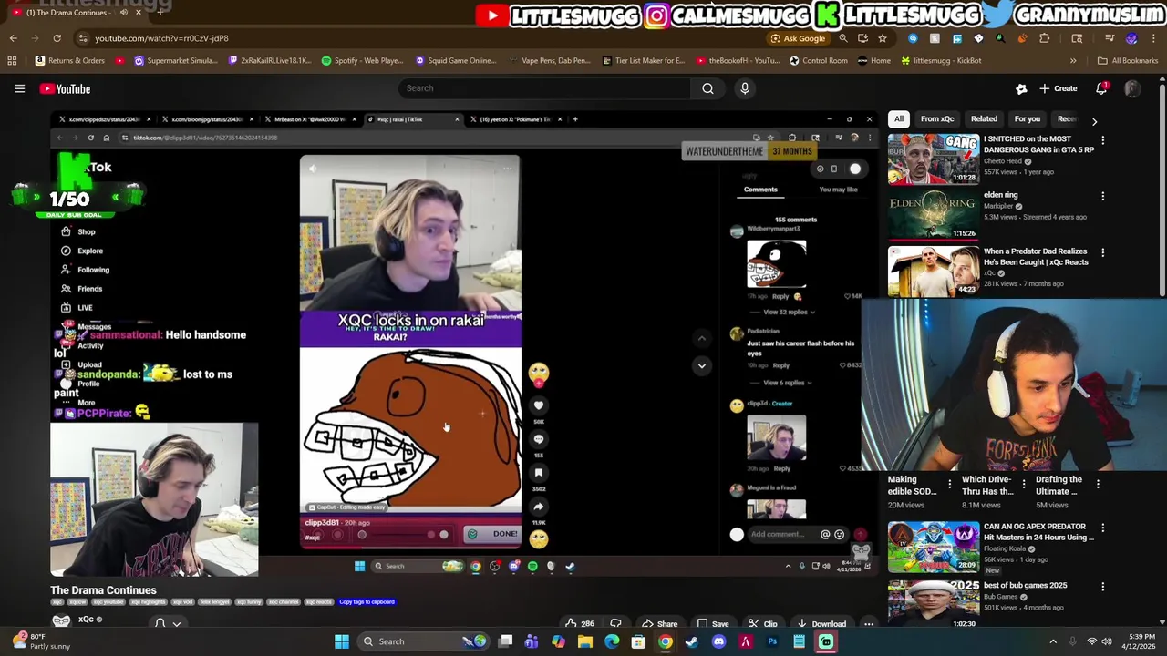The height and width of the screenshot is (656, 1167).
Task: Open the YouTube notifications bell
Action: 1101,88
